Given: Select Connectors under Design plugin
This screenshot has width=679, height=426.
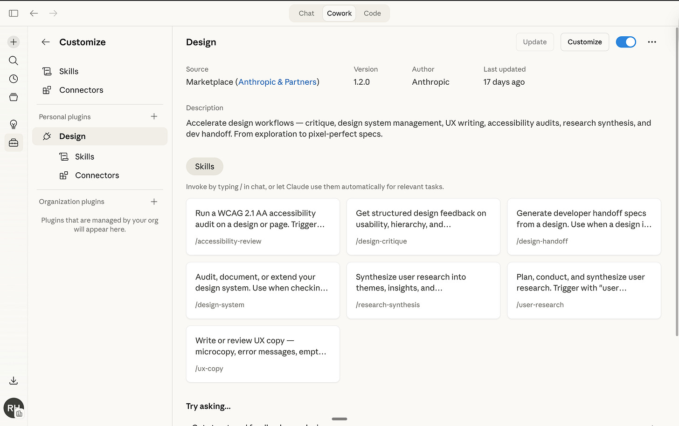Looking at the screenshot, I should [97, 176].
